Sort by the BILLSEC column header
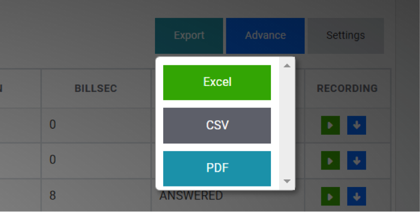Viewport: 420px width, 212px height. (96, 88)
